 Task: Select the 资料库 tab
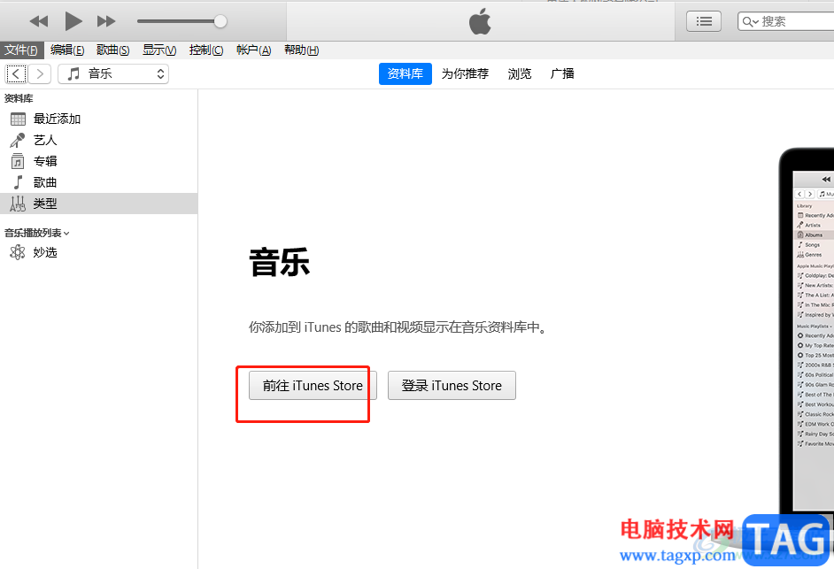pyautogui.click(x=405, y=74)
